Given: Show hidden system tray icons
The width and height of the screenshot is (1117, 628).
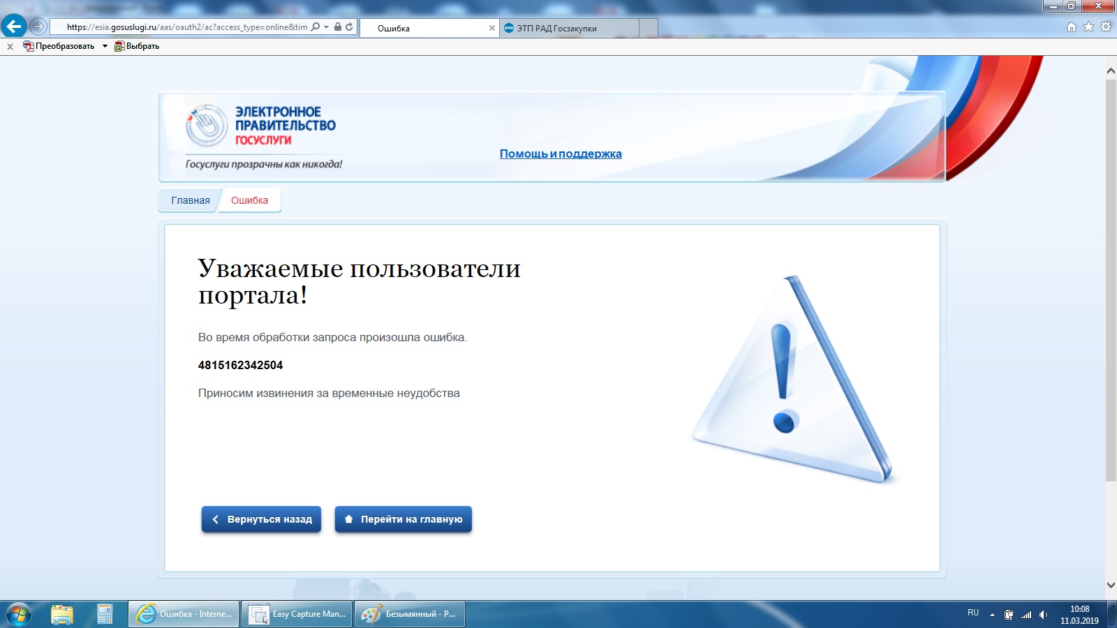Looking at the screenshot, I should [992, 615].
